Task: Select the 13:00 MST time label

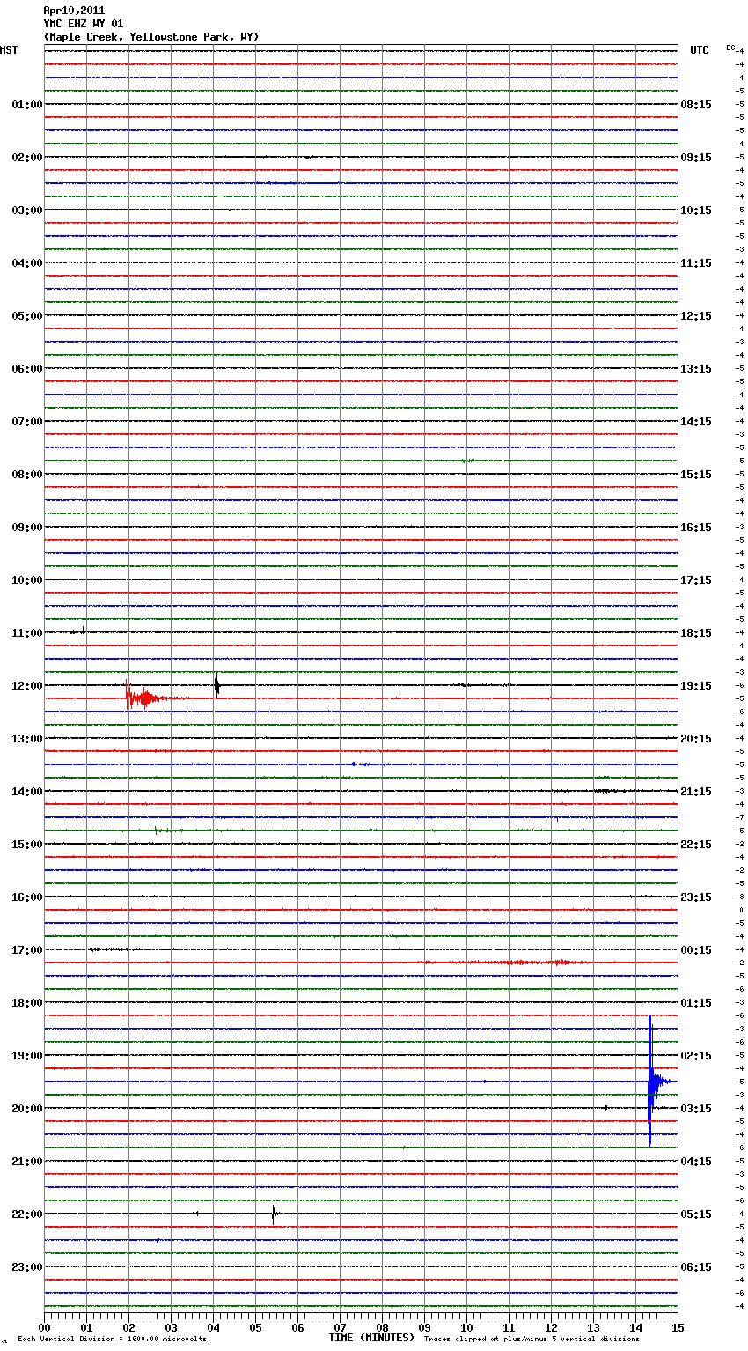Action: [26, 739]
